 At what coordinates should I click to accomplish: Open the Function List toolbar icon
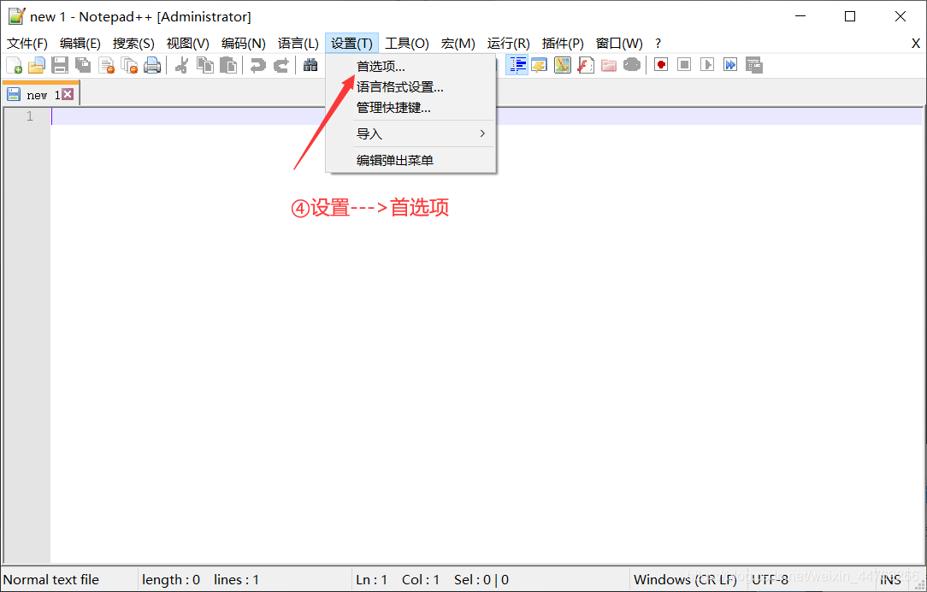coord(585,65)
